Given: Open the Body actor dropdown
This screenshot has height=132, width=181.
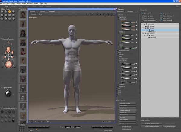Looking at the screenshot, I should (40, 14).
